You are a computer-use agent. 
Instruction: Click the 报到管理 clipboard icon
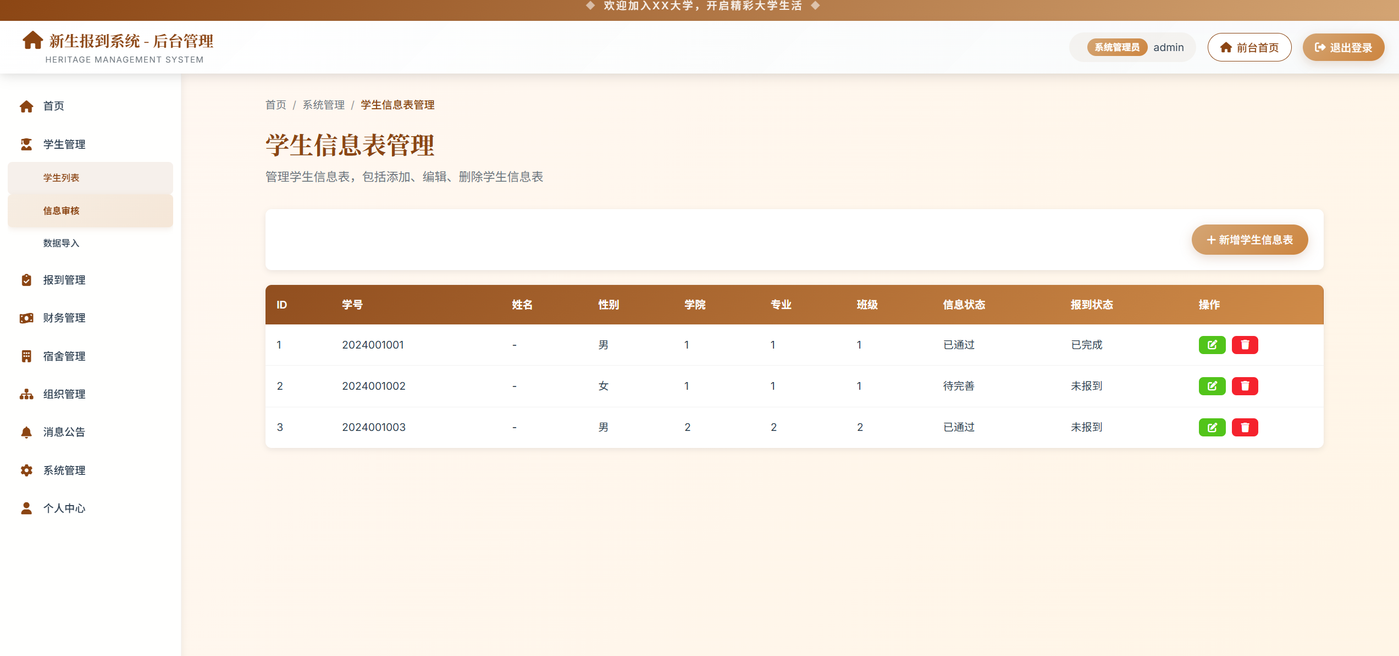coord(26,280)
